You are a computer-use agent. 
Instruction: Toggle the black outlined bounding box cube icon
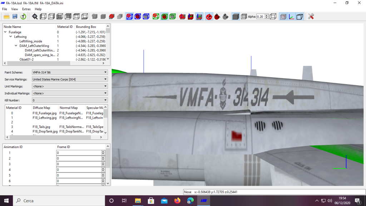(300, 16)
